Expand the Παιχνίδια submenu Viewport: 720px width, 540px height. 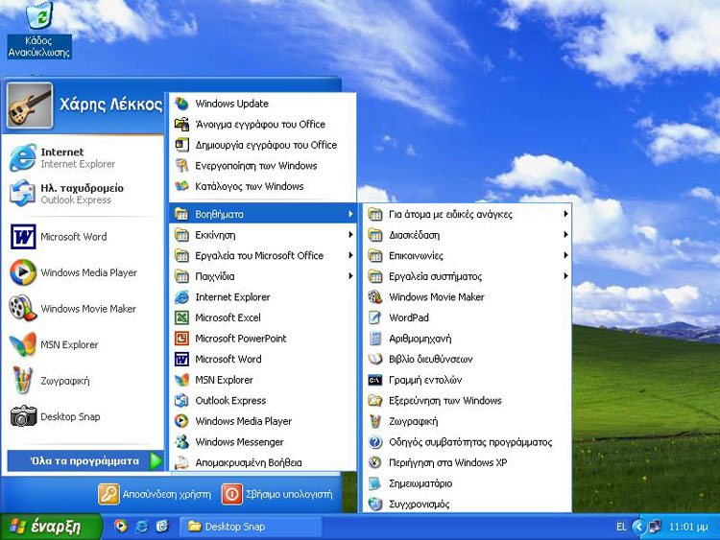pyautogui.click(x=263, y=276)
